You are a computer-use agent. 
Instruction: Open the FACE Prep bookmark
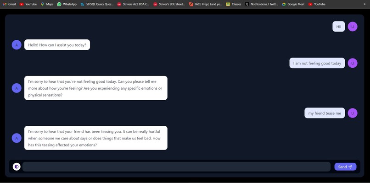pos(206,4)
